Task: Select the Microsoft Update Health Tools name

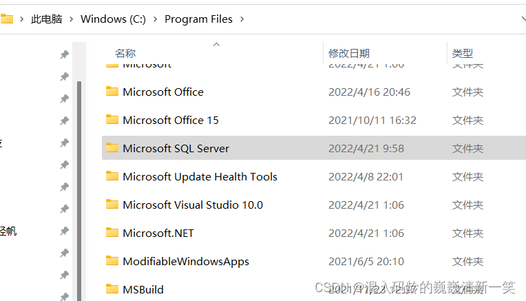Action: tap(200, 177)
